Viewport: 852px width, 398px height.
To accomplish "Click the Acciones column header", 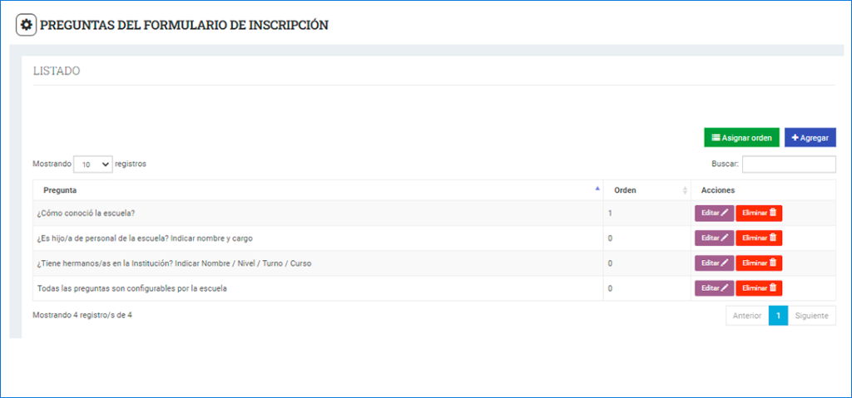I will [x=717, y=190].
